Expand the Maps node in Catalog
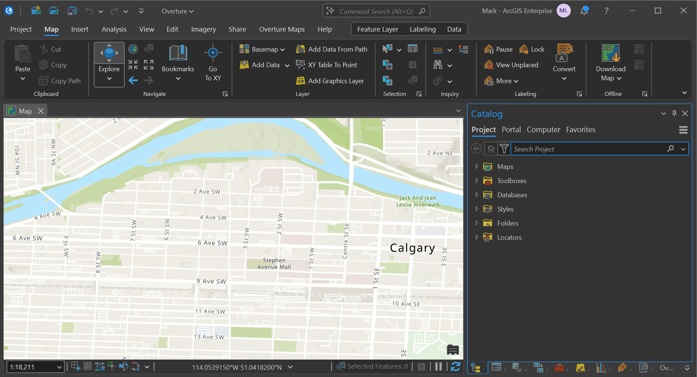697x377 pixels. pos(477,166)
